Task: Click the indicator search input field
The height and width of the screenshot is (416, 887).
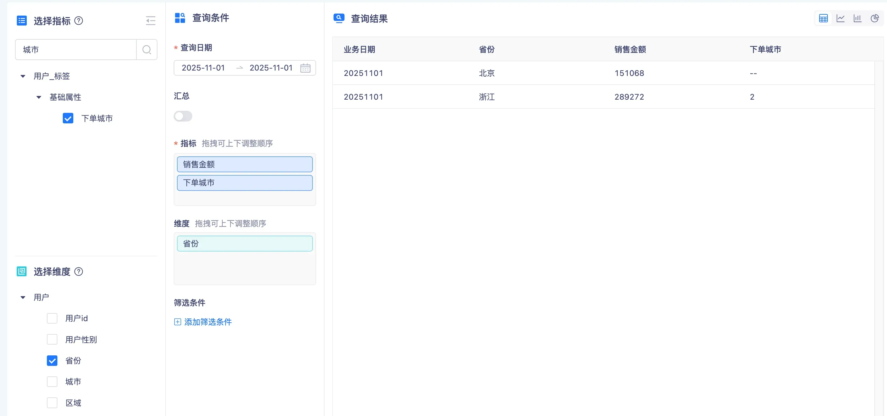Action: pyautogui.click(x=76, y=50)
